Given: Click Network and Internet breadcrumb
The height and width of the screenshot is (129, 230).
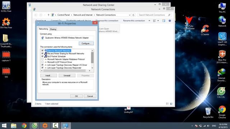Looking at the screenshot, I should point(83,15).
